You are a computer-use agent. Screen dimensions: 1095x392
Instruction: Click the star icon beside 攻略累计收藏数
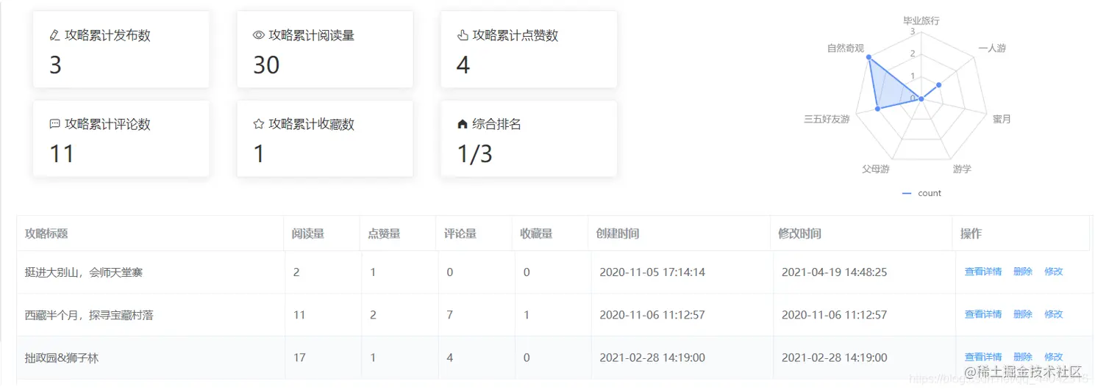point(258,124)
